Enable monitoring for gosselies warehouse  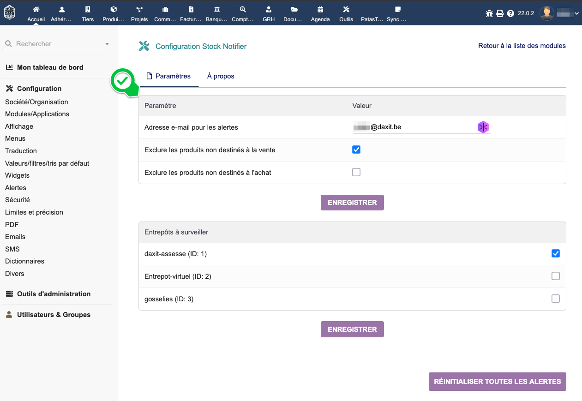(x=556, y=299)
